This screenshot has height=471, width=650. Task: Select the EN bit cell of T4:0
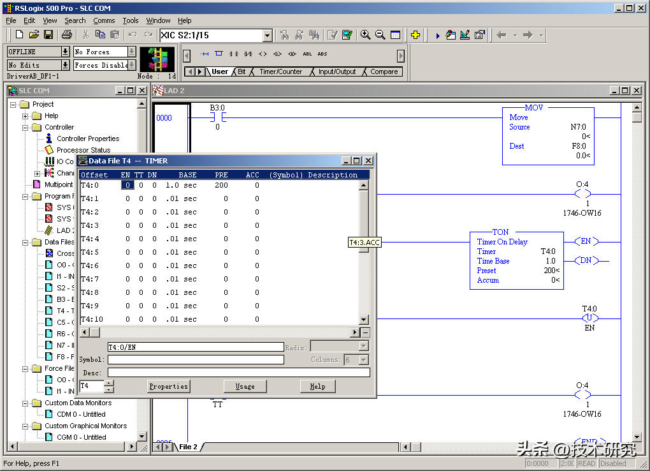click(x=127, y=185)
